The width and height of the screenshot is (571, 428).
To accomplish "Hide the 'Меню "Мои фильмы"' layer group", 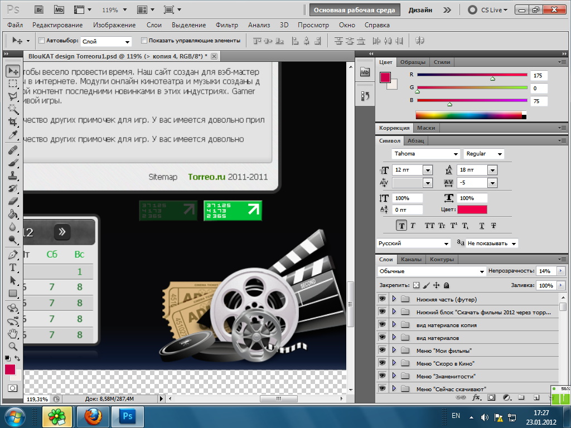I will click(382, 350).
